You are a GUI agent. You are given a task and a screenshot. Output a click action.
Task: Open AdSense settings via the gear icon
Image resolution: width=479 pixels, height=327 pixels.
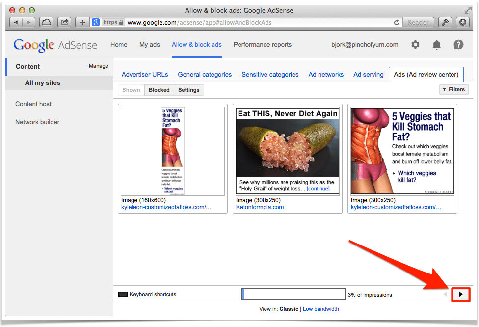click(415, 44)
